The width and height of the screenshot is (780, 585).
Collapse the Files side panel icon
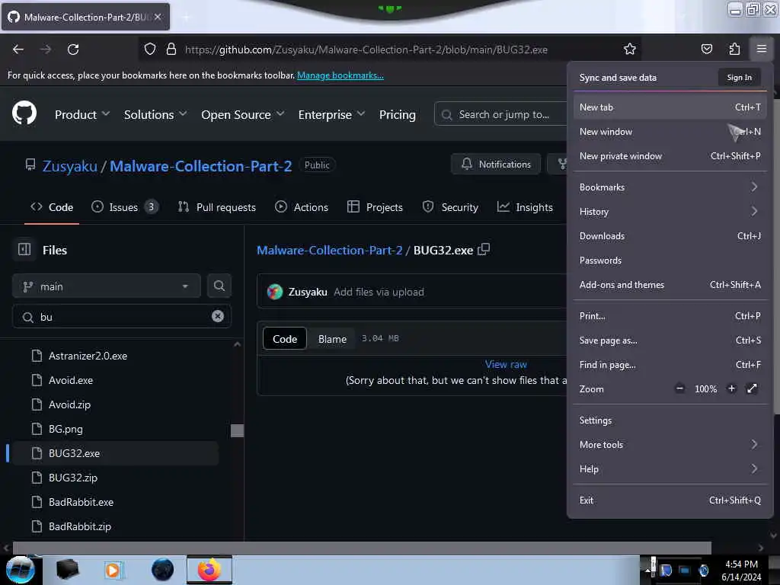pos(24,249)
